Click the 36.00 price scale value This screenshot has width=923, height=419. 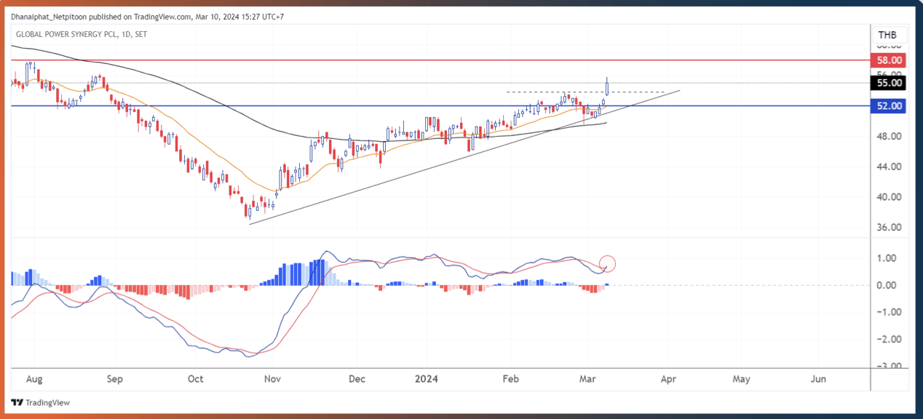pos(890,228)
